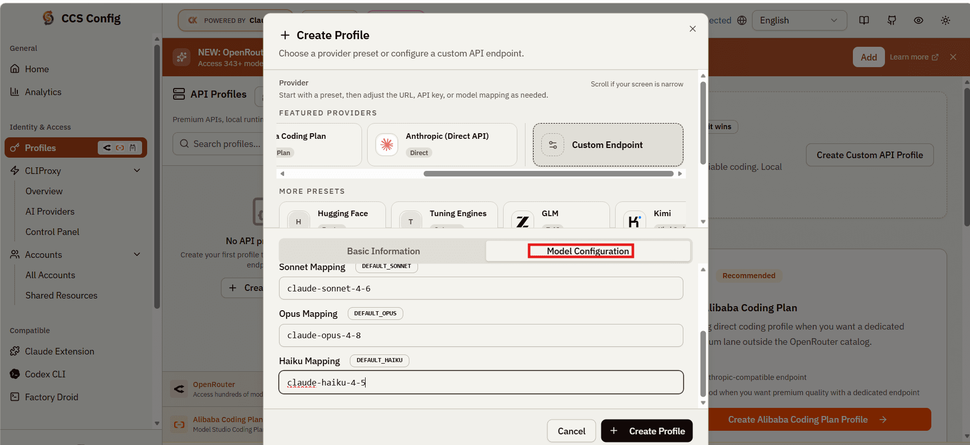The image size is (970, 445).
Task: Click Create Custom API Profile button
Action: 870,155
